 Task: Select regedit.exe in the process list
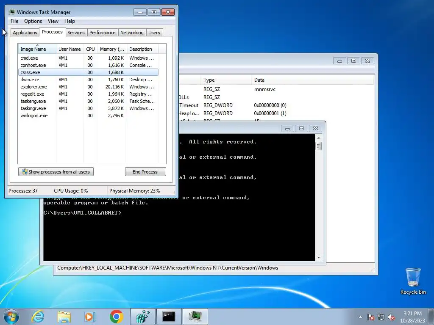(88, 94)
